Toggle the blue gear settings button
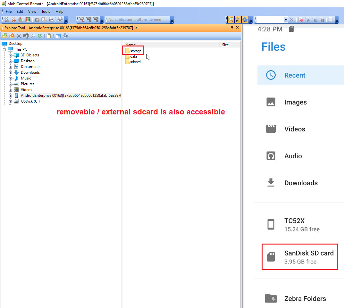The height and width of the screenshot is (308, 344). (245, 20)
